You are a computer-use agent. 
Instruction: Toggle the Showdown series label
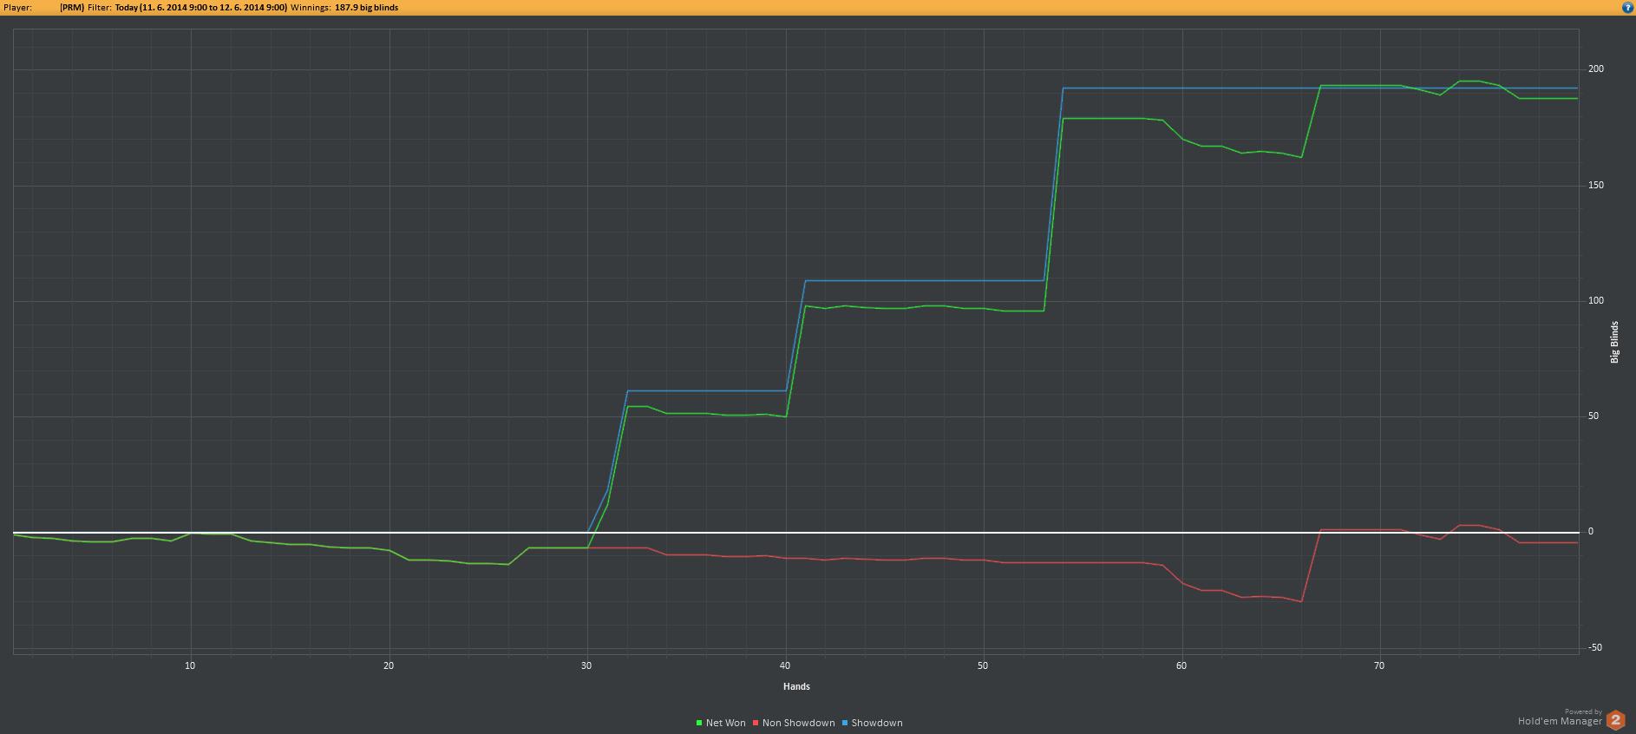(876, 723)
